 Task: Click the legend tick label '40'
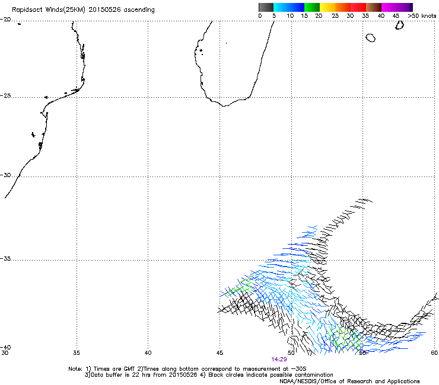pyautogui.click(x=381, y=16)
